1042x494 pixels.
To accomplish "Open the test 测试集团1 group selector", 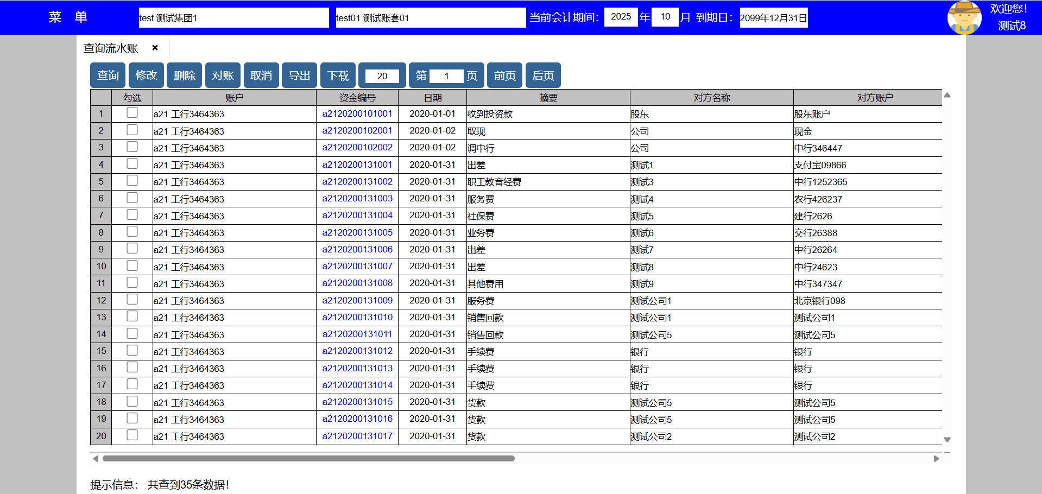I will click(x=233, y=17).
